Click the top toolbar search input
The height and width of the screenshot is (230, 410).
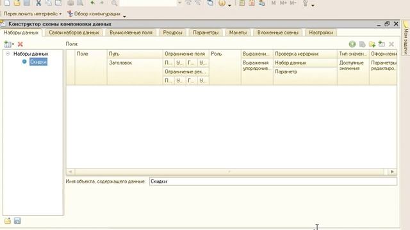pos(148,3)
